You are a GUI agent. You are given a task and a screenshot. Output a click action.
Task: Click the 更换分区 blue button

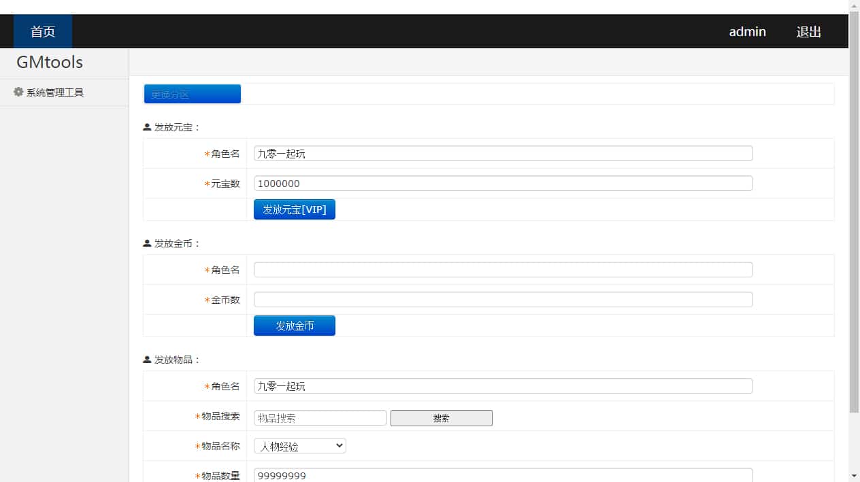(193, 94)
